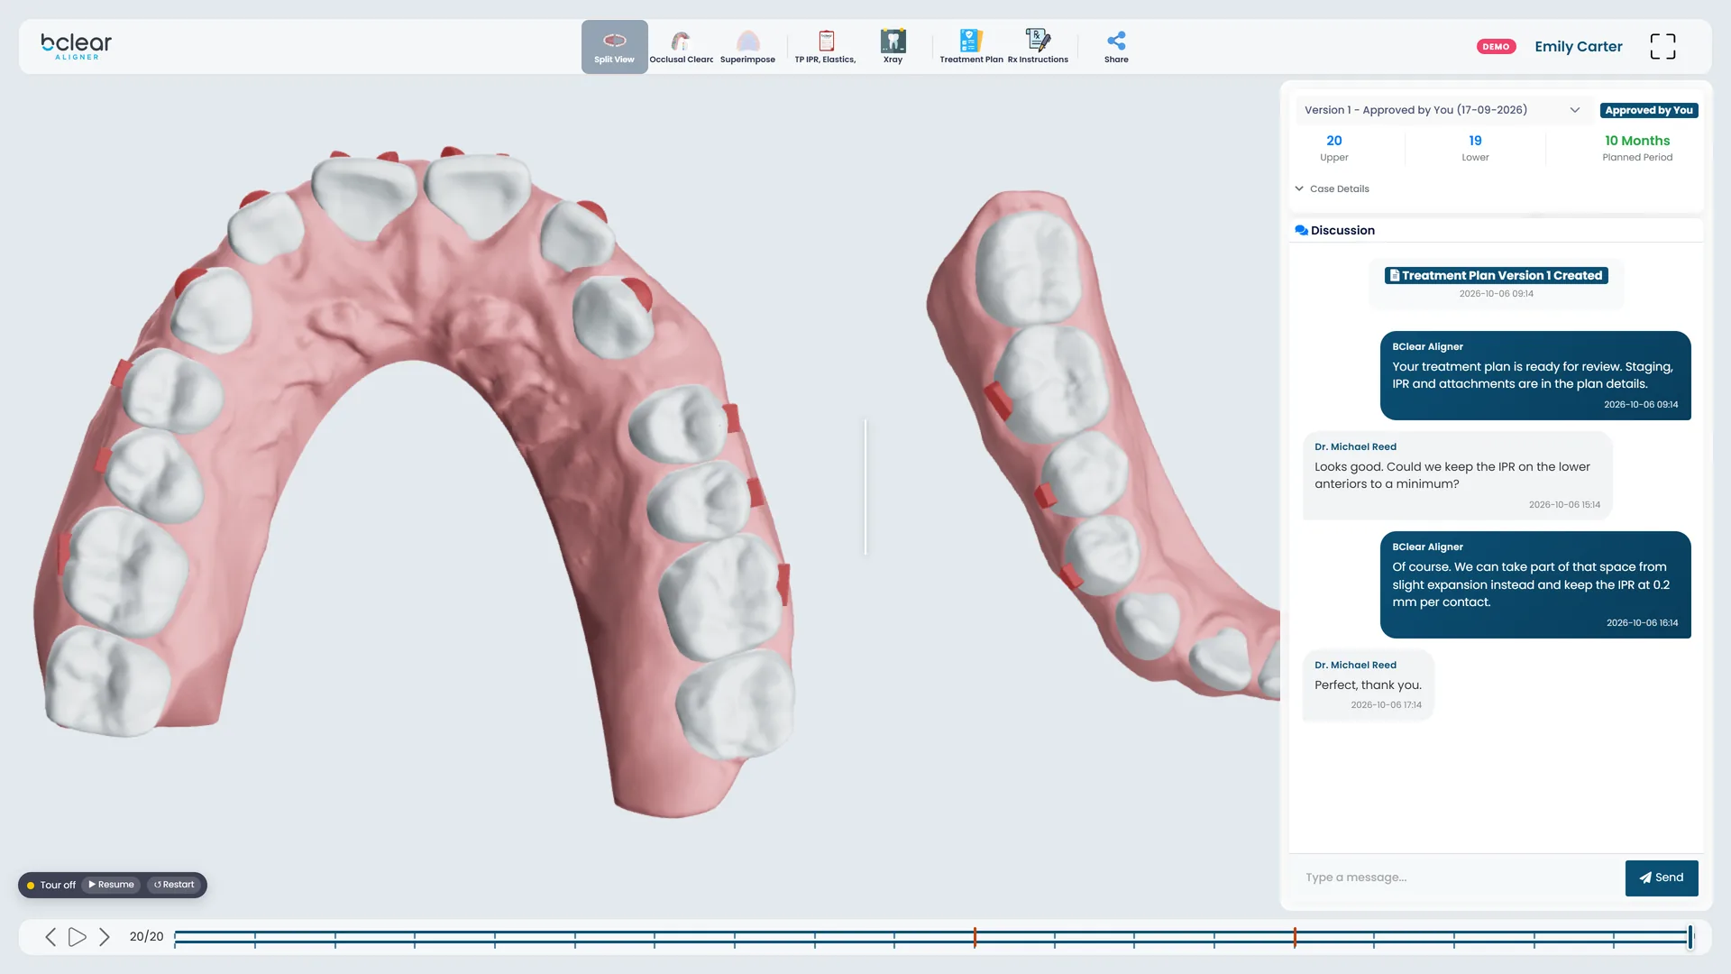Image resolution: width=1731 pixels, height=974 pixels.
Task: Open TP IPR, Elastics report
Action: [825, 47]
